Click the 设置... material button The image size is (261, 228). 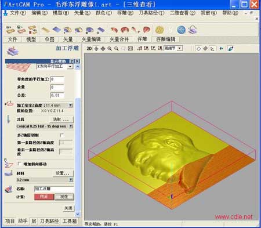(63, 173)
